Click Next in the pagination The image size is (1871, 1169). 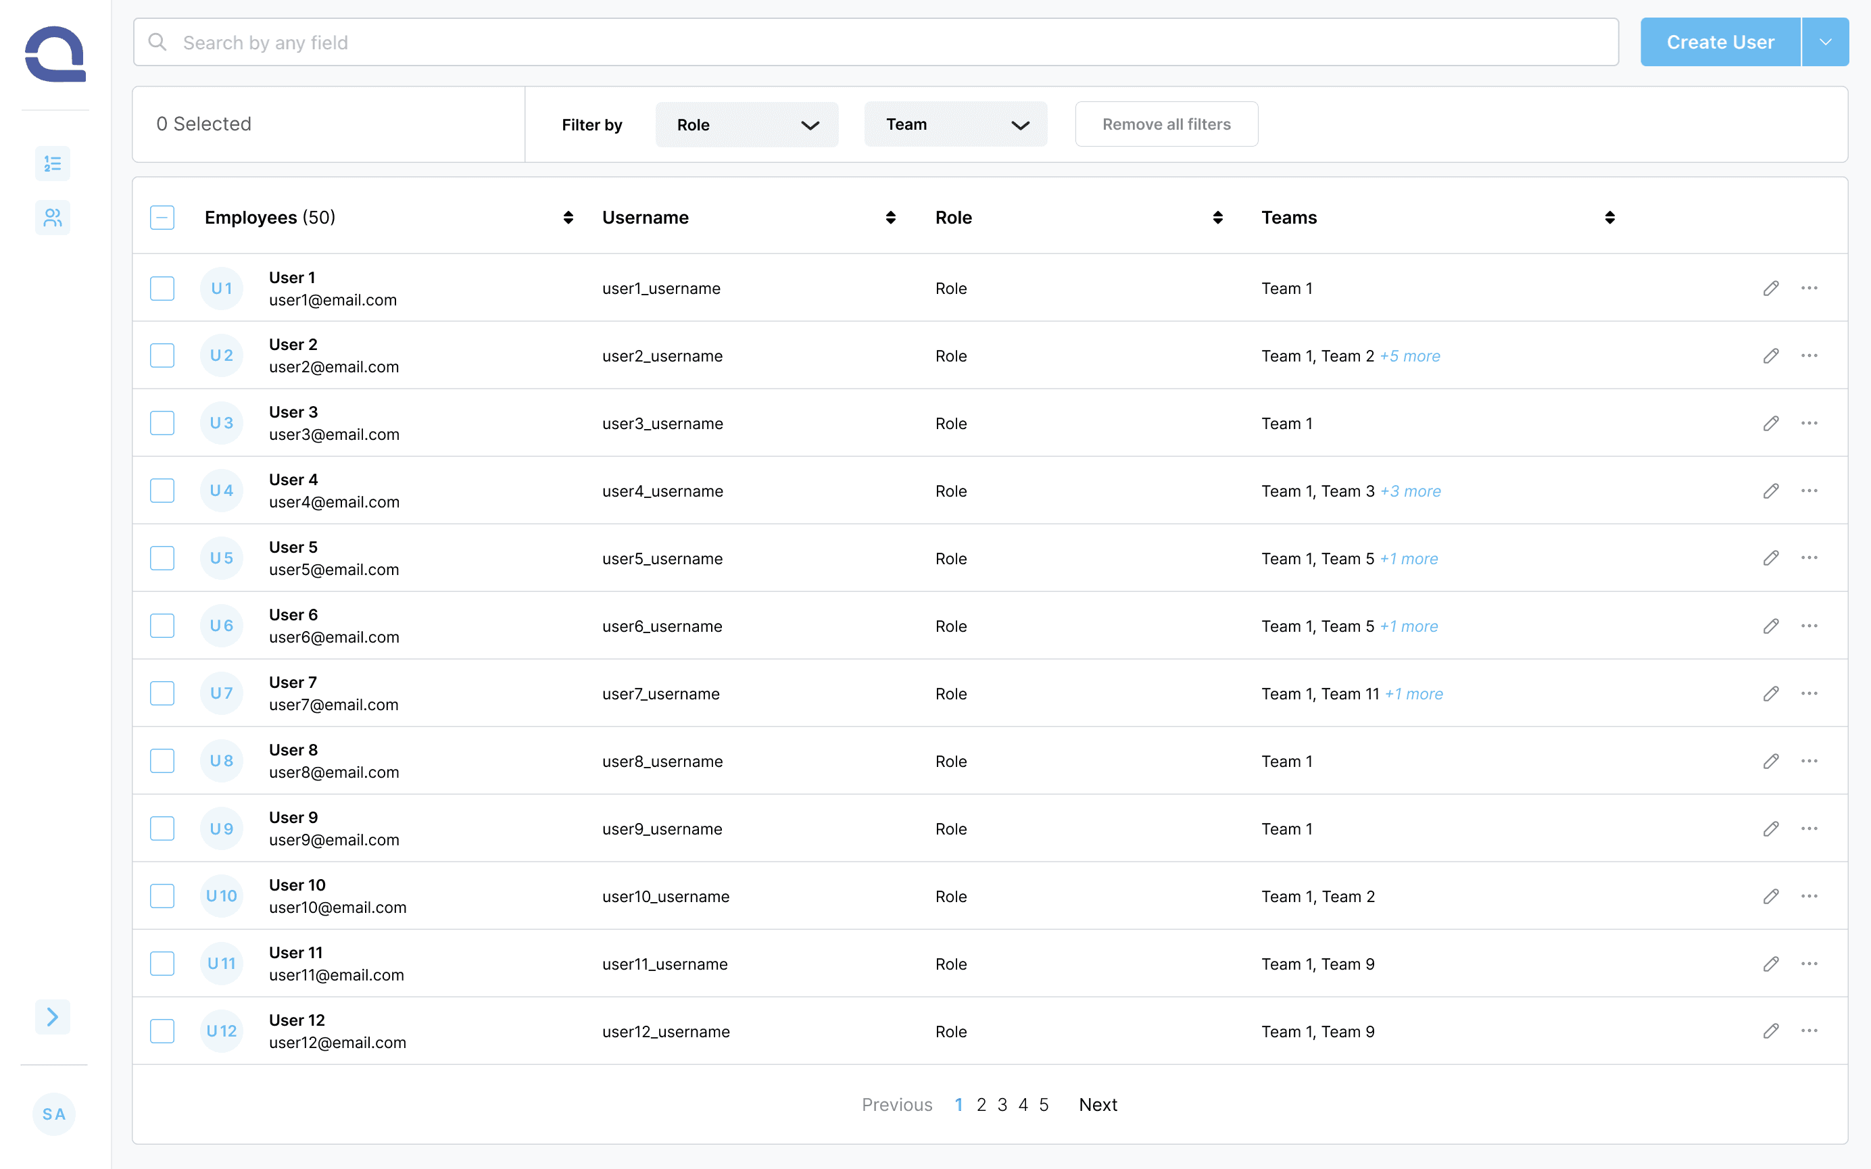pyautogui.click(x=1098, y=1105)
